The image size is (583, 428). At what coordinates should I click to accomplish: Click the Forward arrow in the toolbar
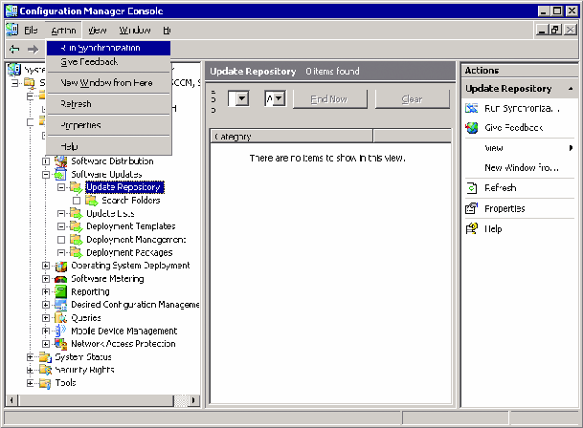tap(34, 49)
